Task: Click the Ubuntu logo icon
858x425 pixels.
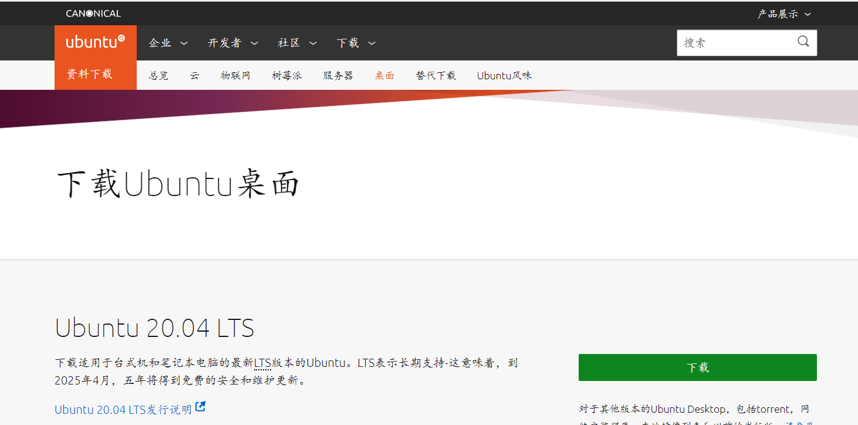Action: pyautogui.click(x=95, y=42)
